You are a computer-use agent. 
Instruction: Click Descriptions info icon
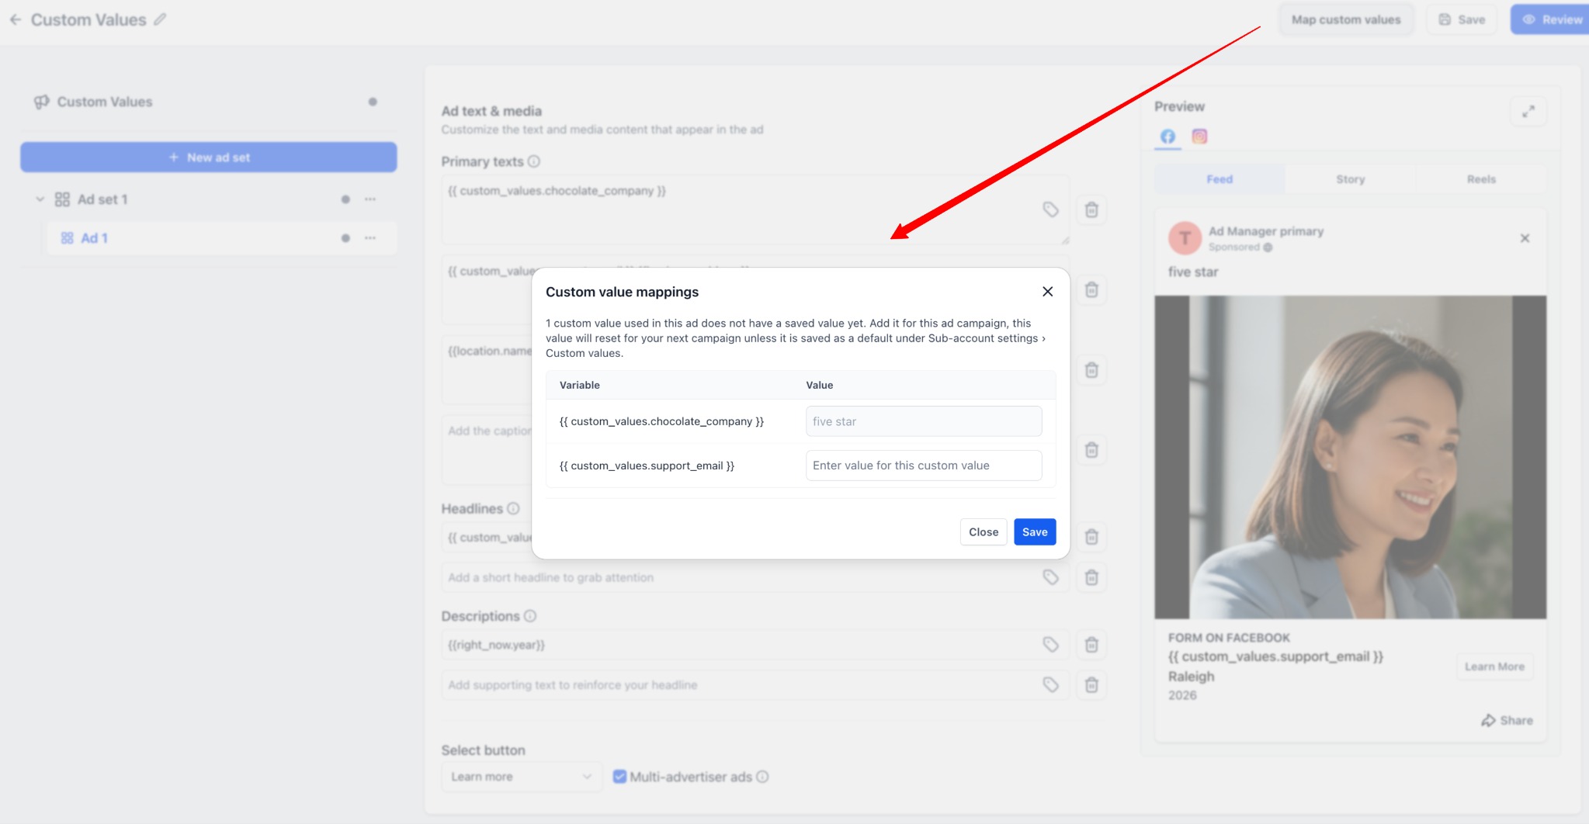click(x=530, y=616)
